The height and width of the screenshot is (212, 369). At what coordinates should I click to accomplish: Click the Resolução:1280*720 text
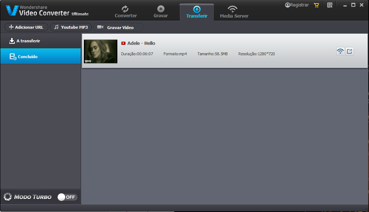pyautogui.click(x=257, y=54)
